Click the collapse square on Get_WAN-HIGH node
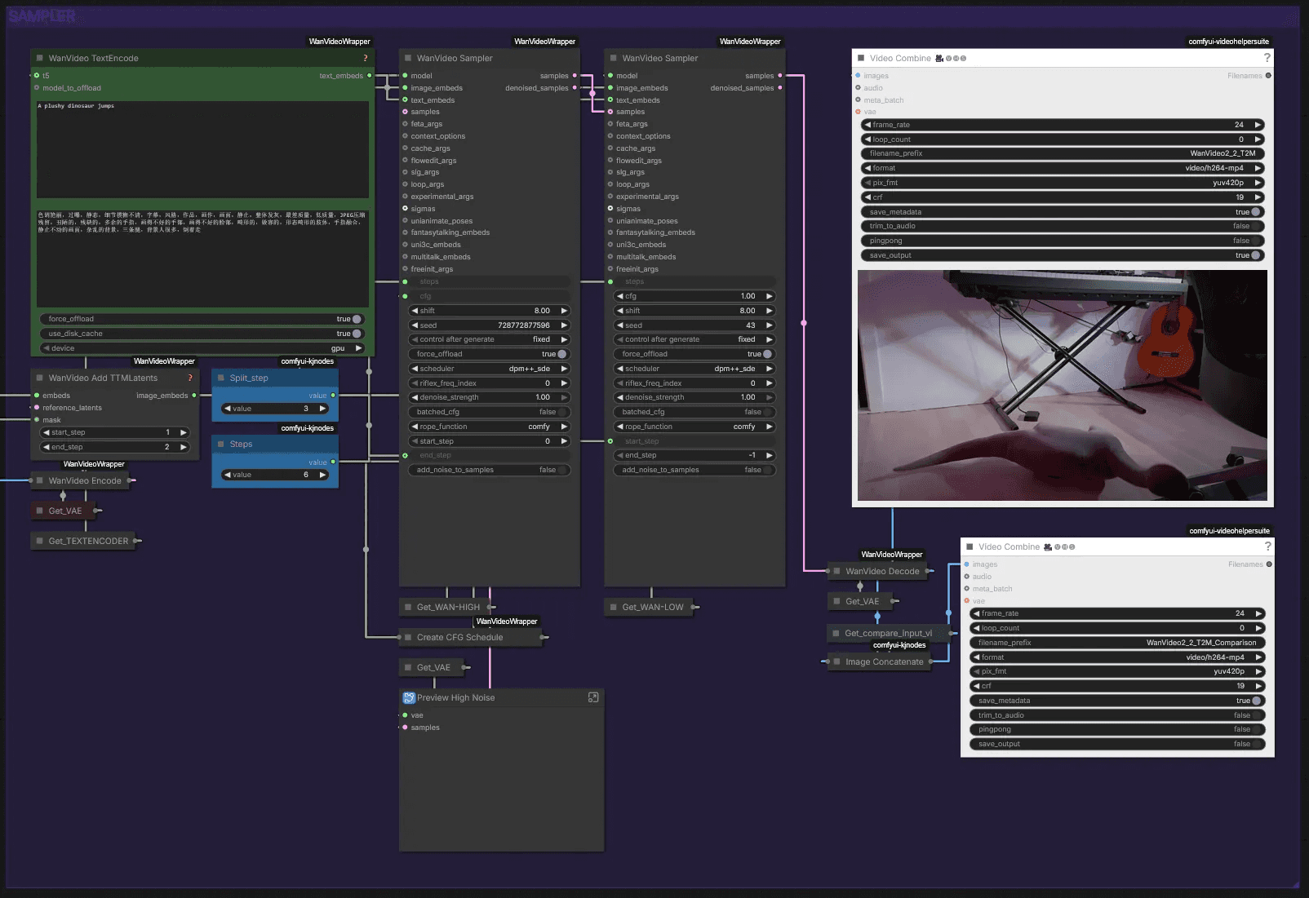Screen dimensions: 1309x898 408,608
